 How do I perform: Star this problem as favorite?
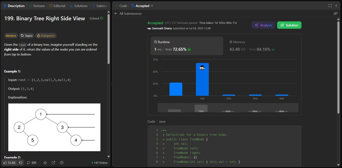coord(45,163)
